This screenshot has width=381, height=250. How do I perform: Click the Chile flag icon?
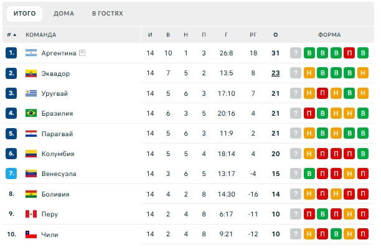(x=31, y=234)
